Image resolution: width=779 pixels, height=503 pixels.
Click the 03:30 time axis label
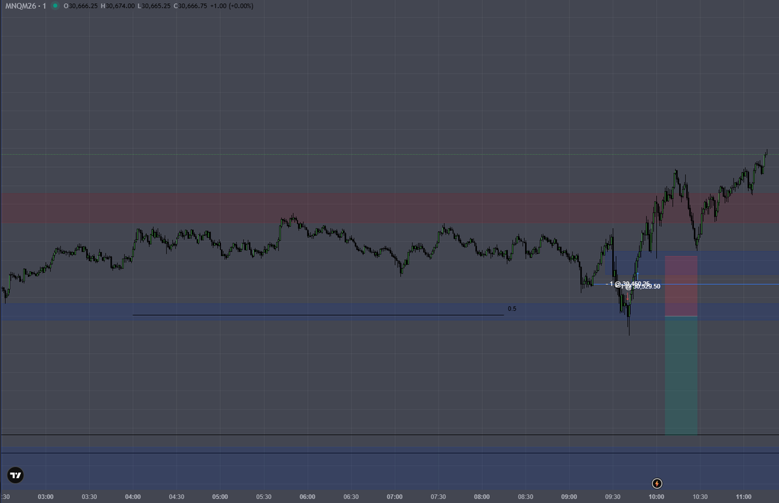tap(90, 497)
